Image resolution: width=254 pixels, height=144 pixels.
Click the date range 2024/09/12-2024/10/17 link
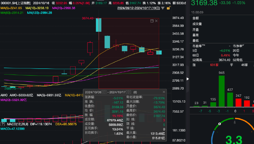pyautogui.click(x=139, y=8)
